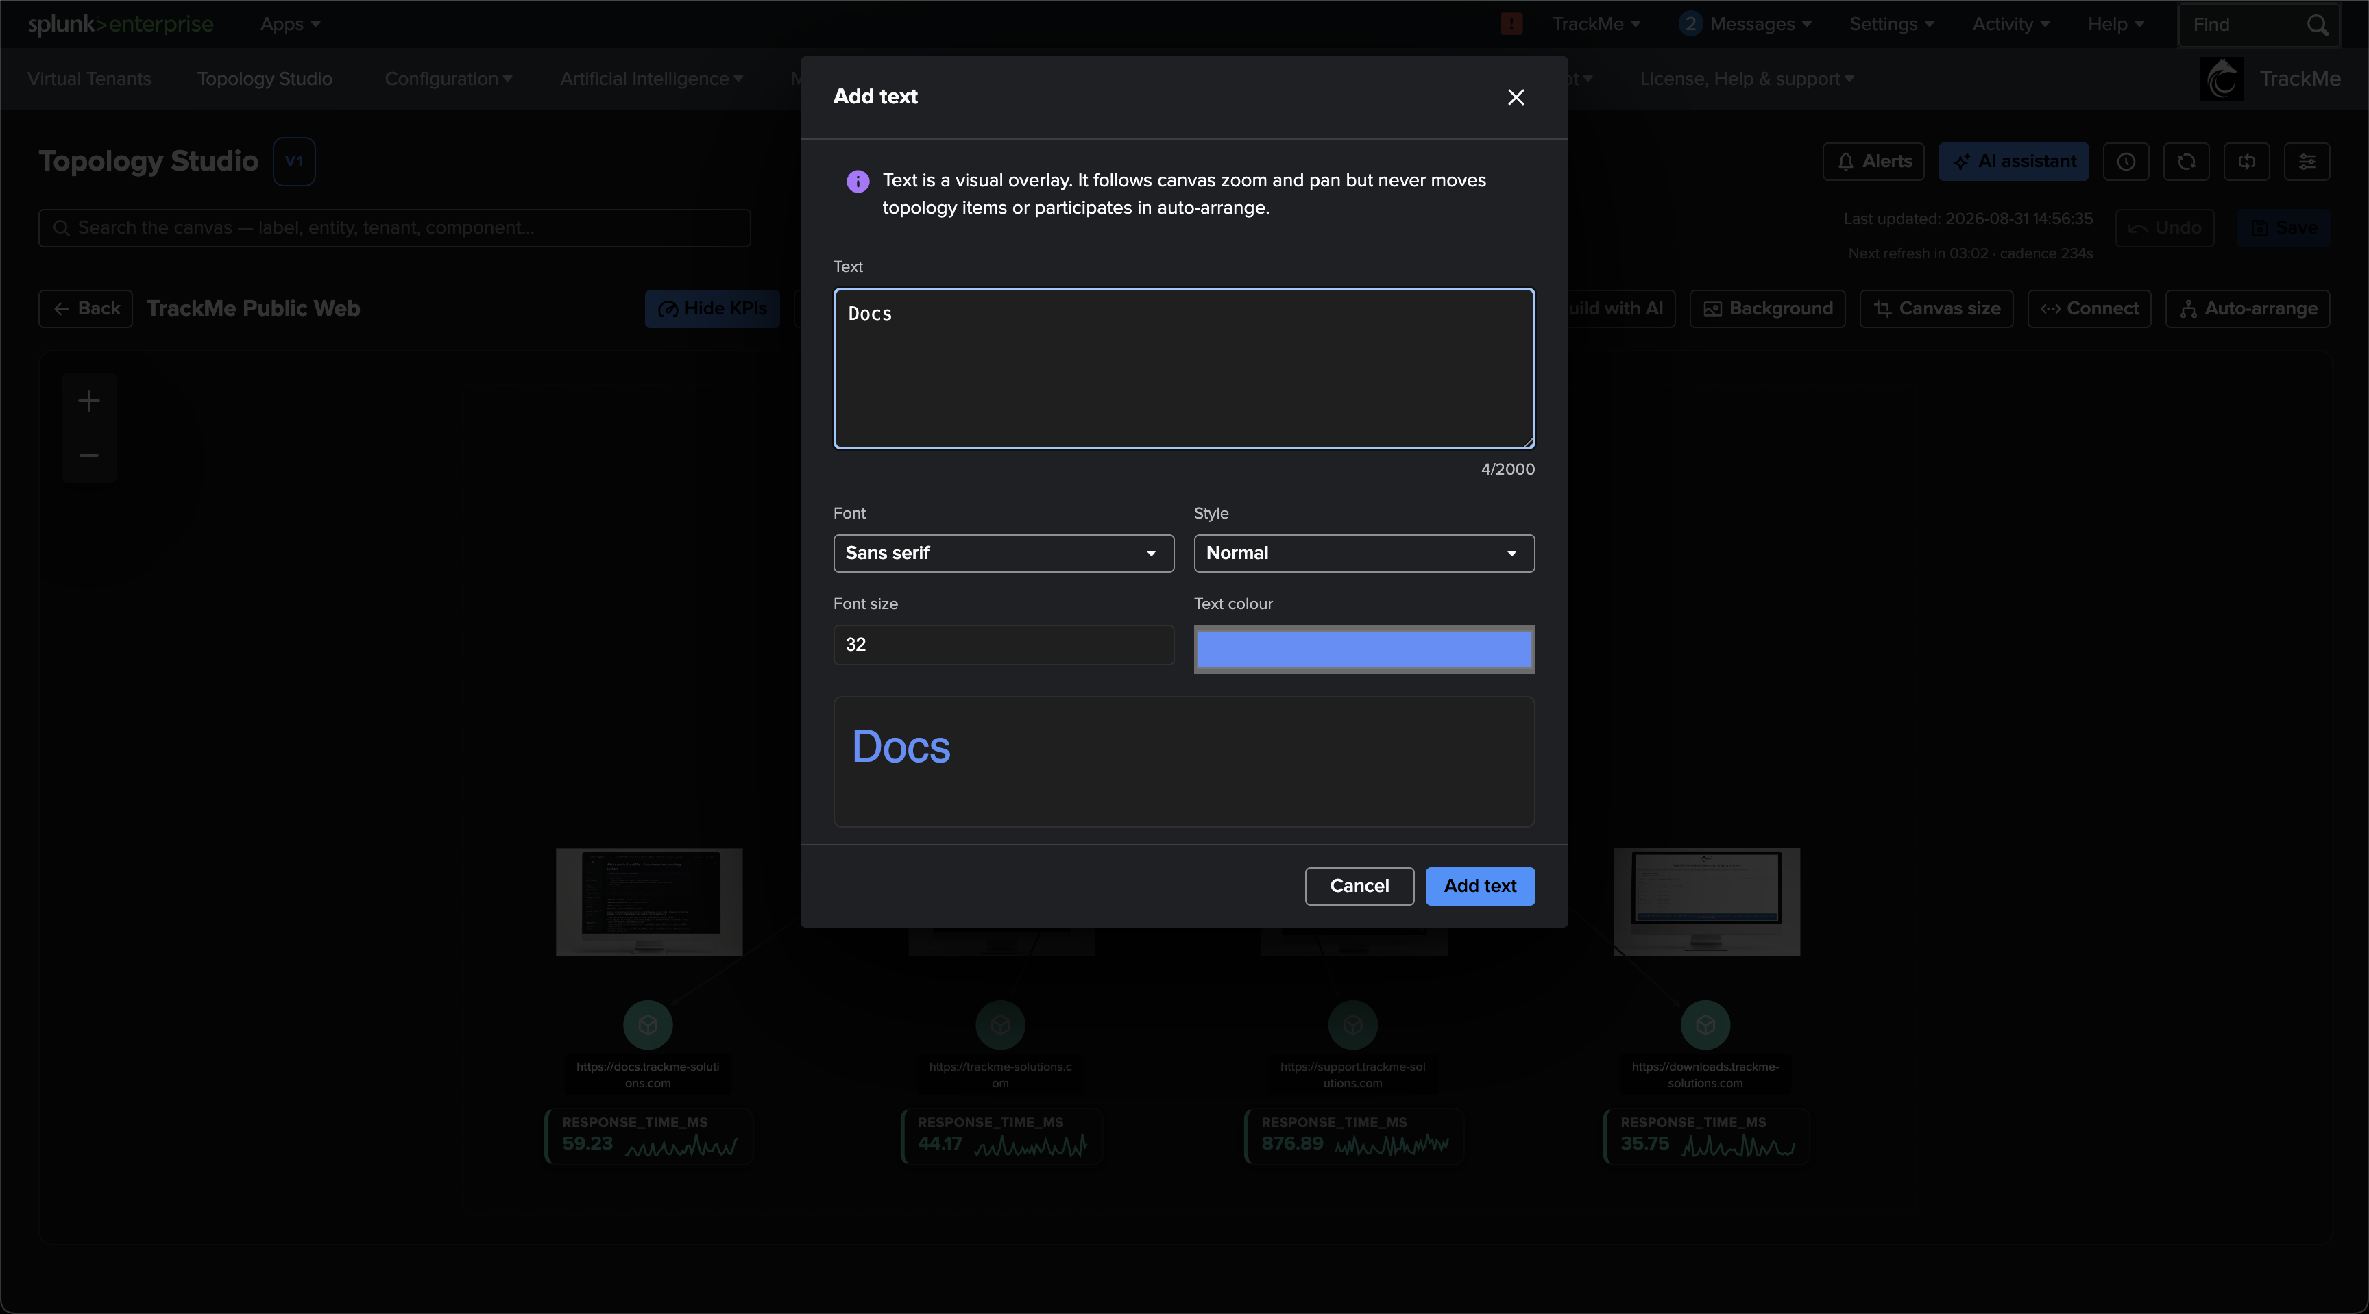2369x1314 pixels.
Task: Click the Font size field with 32
Action: coord(1004,644)
